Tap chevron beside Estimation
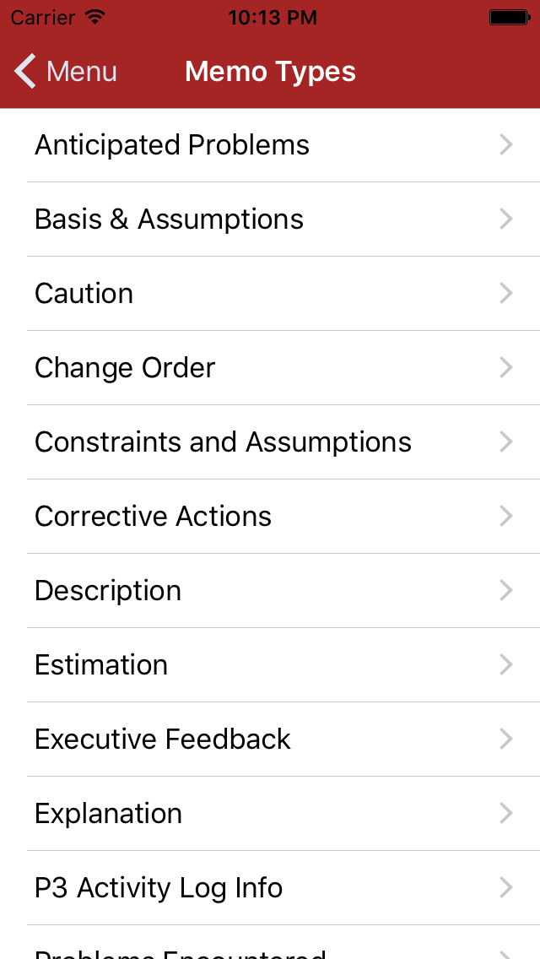The height and width of the screenshot is (959, 540). click(506, 665)
